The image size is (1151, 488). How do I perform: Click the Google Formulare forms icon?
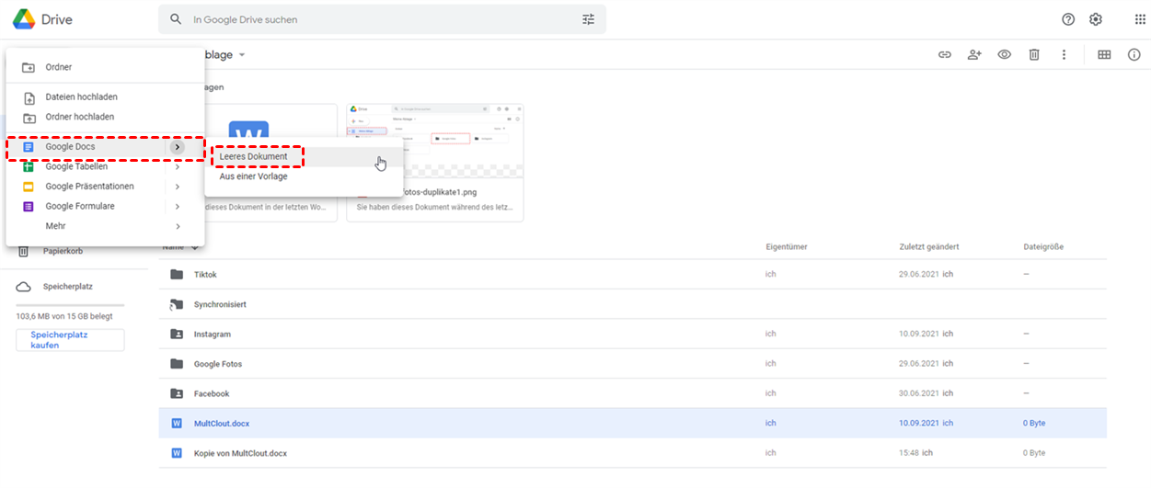pos(29,207)
